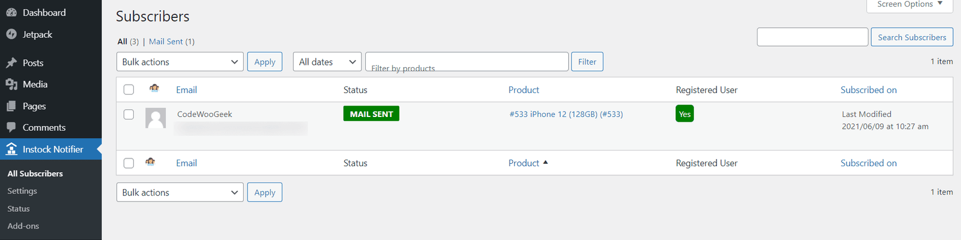The height and width of the screenshot is (240, 961).
Task: Open the #533 iPhone 12 product link
Action: click(566, 114)
